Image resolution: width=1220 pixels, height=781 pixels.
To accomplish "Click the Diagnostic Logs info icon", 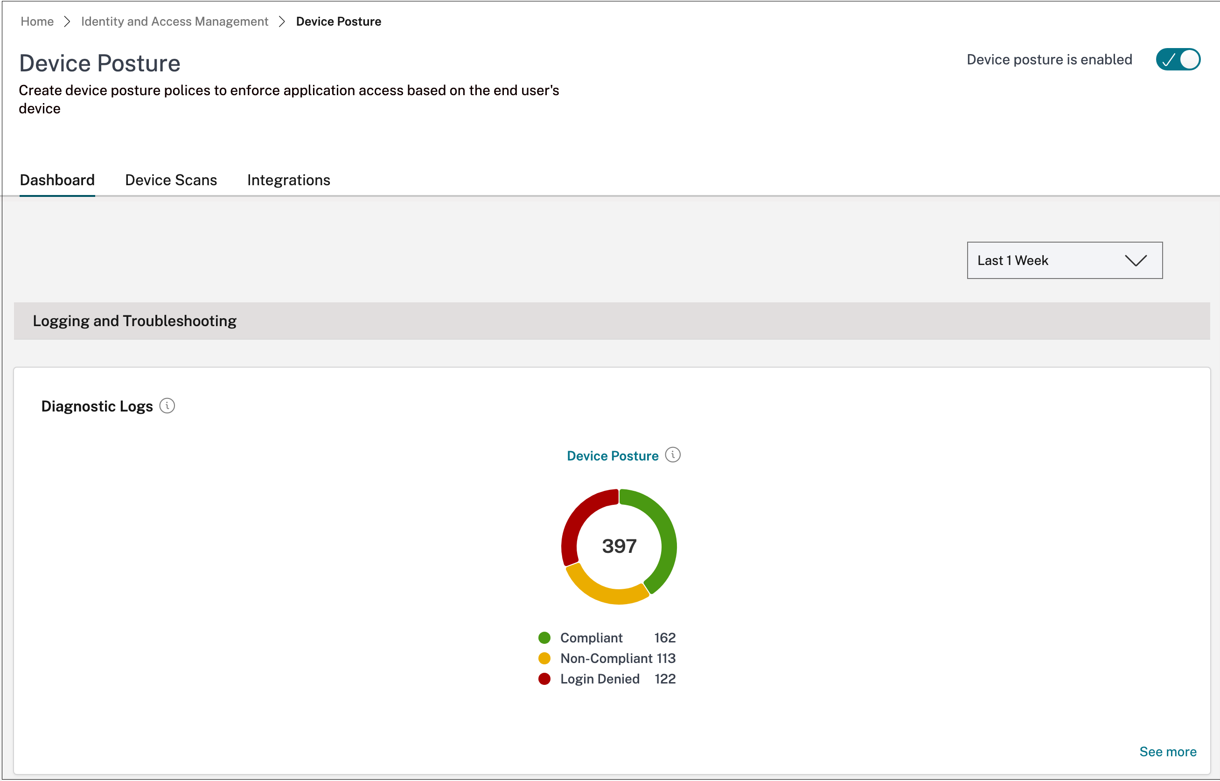I will pos(167,406).
